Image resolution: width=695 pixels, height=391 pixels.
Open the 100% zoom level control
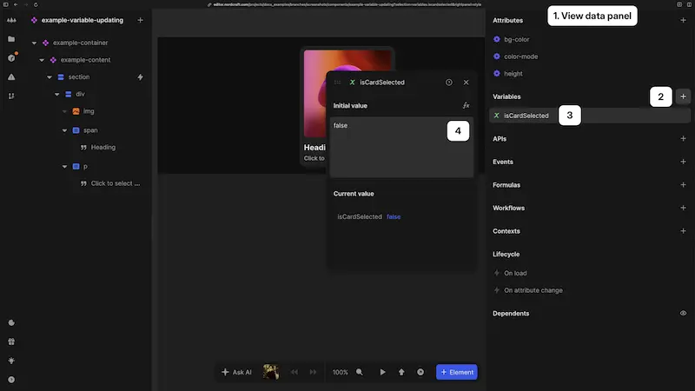(x=341, y=373)
